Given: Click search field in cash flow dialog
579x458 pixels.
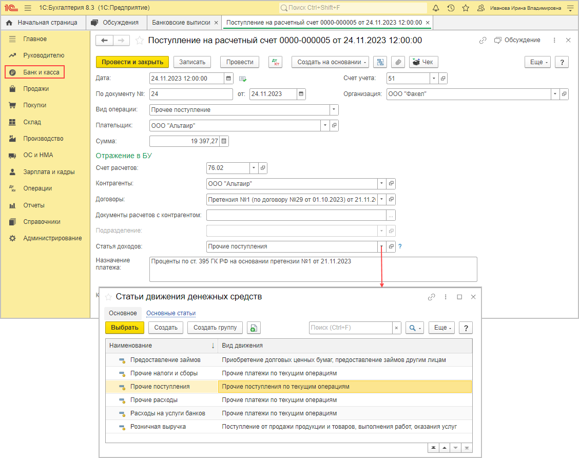Looking at the screenshot, I should (351, 328).
